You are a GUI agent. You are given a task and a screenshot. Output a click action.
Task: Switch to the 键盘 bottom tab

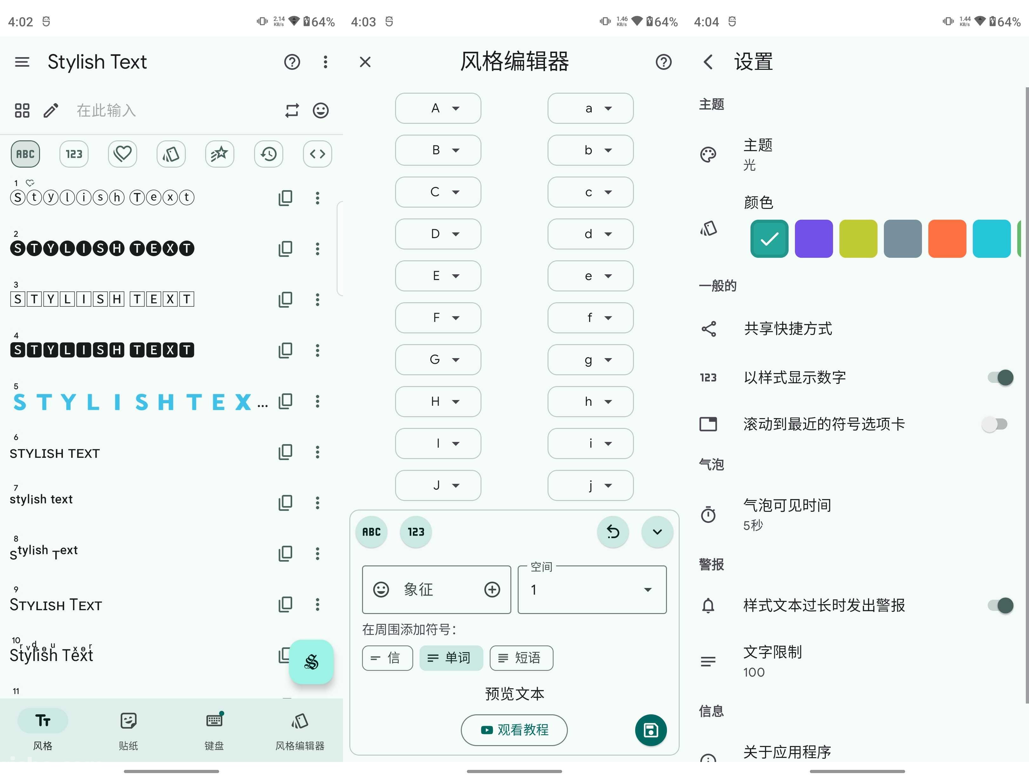pos(214,731)
